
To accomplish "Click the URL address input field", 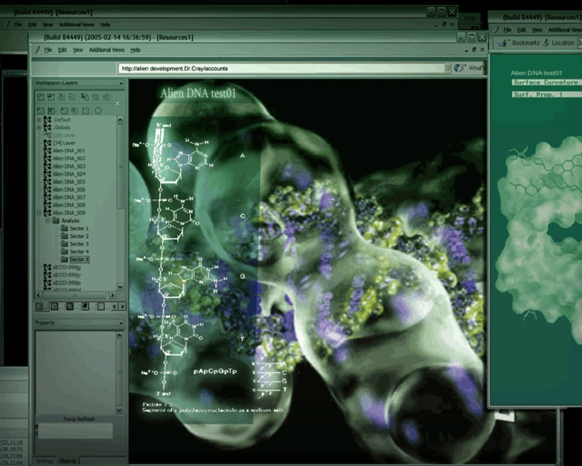I will coord(281,68).
